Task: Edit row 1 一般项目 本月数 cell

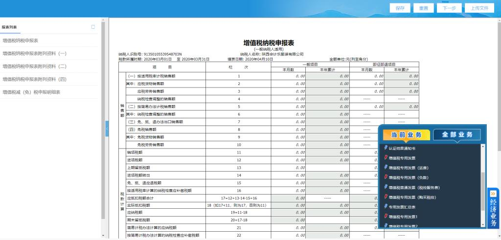Action: 288,76
